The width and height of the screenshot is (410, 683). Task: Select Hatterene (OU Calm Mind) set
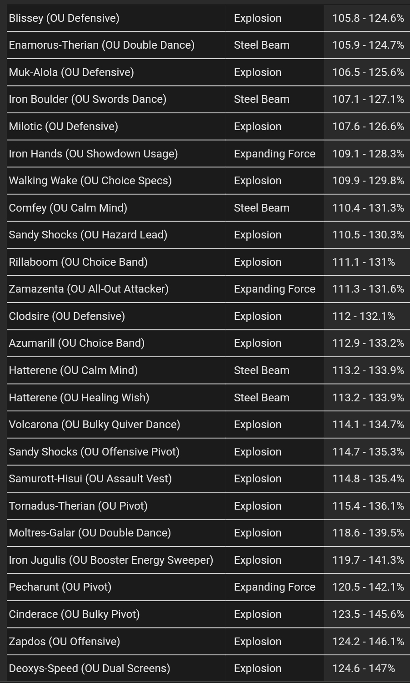[x=208, y=370]
